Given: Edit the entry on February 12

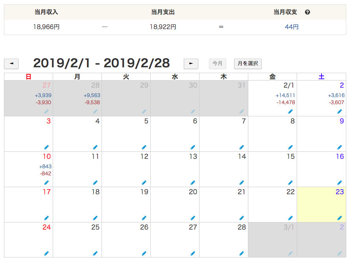Looking at the screenshot, I should pyautogui.click(x=144, y=182).
